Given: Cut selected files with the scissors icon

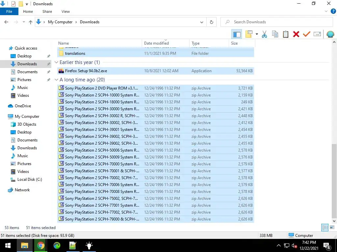Looking at the screenshot, I should [264, 34].
